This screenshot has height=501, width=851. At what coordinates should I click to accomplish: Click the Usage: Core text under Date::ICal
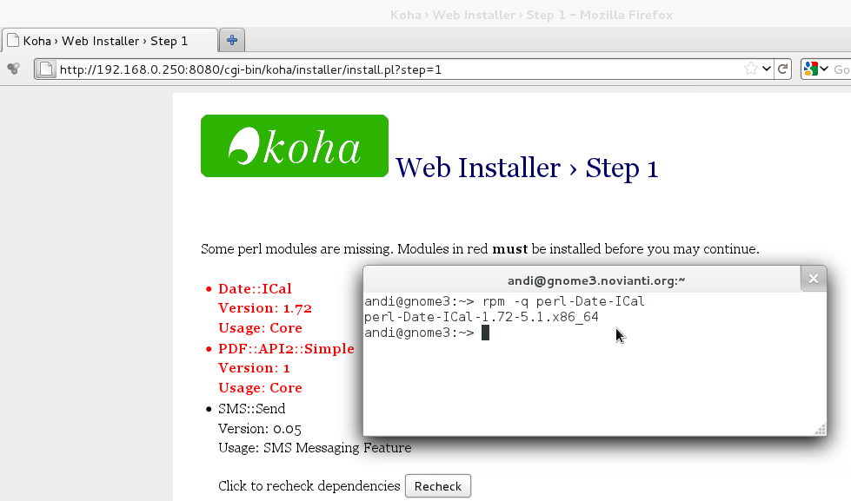[x=260, y=328]
